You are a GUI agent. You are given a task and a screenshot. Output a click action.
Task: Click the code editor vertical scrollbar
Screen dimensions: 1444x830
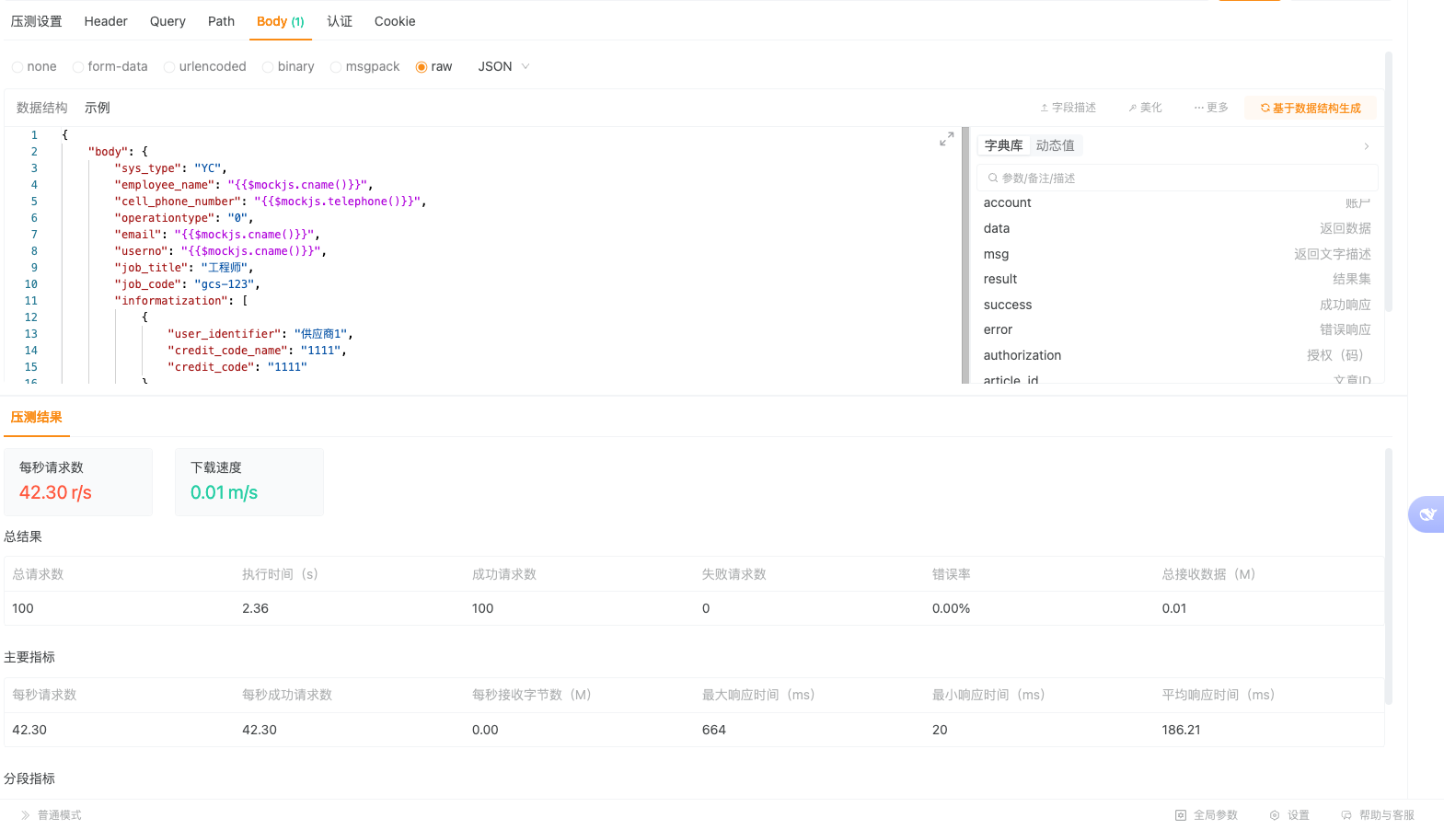point(965,255)
